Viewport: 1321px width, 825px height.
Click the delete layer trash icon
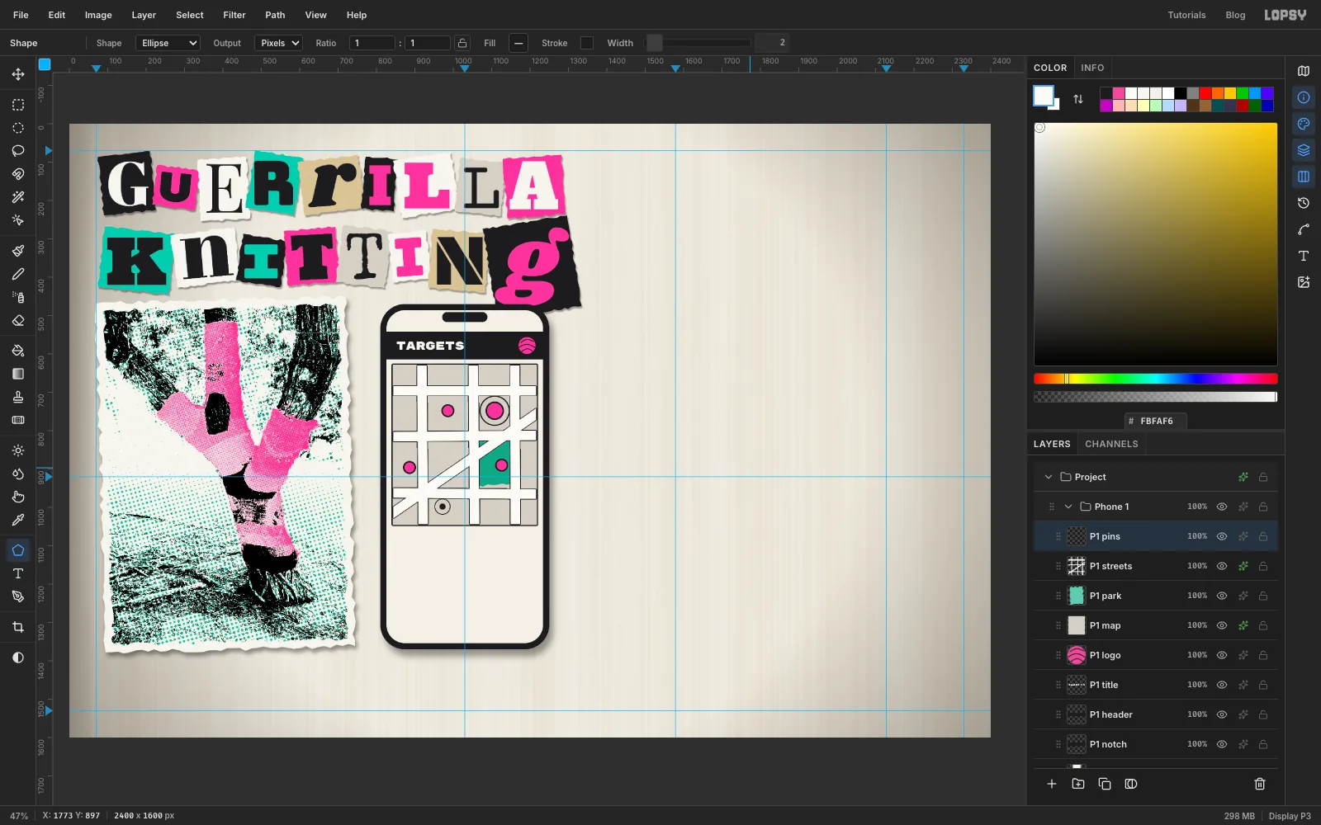tap(1260, 784)
